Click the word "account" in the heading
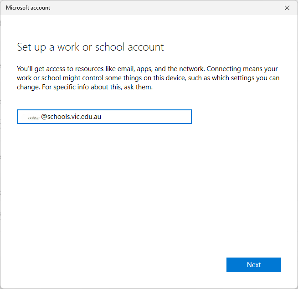This screenshot has height=289, width=298. pos(147,47)
